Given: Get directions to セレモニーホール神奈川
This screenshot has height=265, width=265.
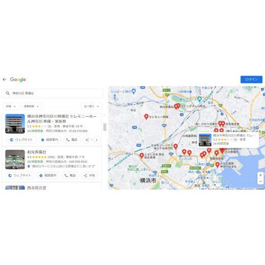Looking at the screenshot, I should pos(50,140).
